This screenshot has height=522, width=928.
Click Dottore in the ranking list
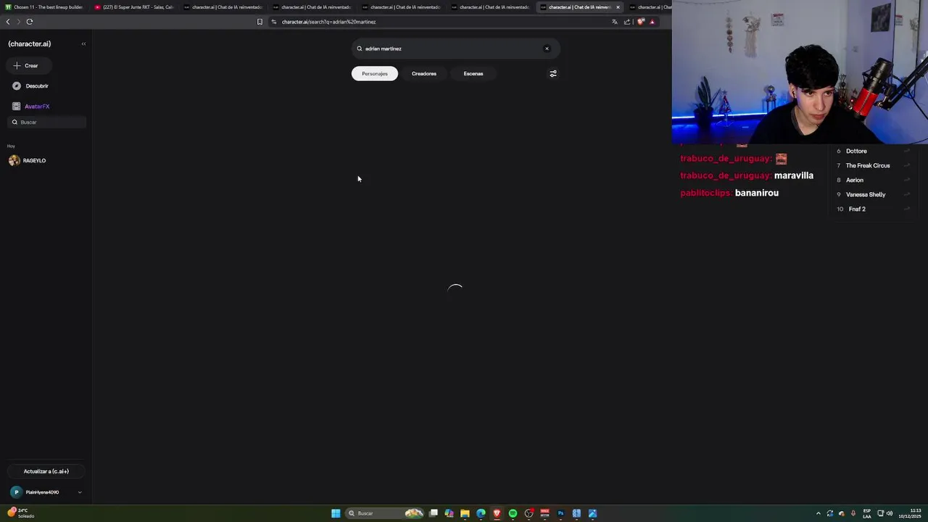pos(856,151)
